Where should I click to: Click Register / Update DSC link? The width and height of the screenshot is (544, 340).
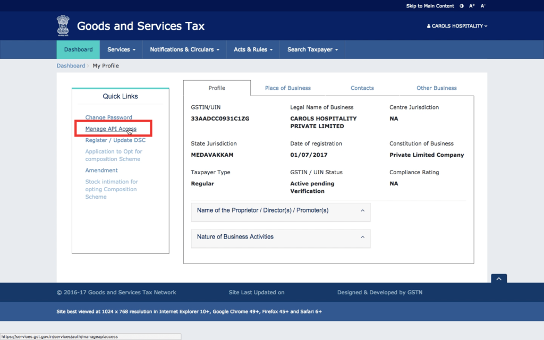tap(115, 140)
